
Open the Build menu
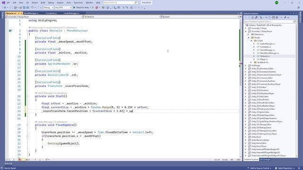click(x=43, y=3)
